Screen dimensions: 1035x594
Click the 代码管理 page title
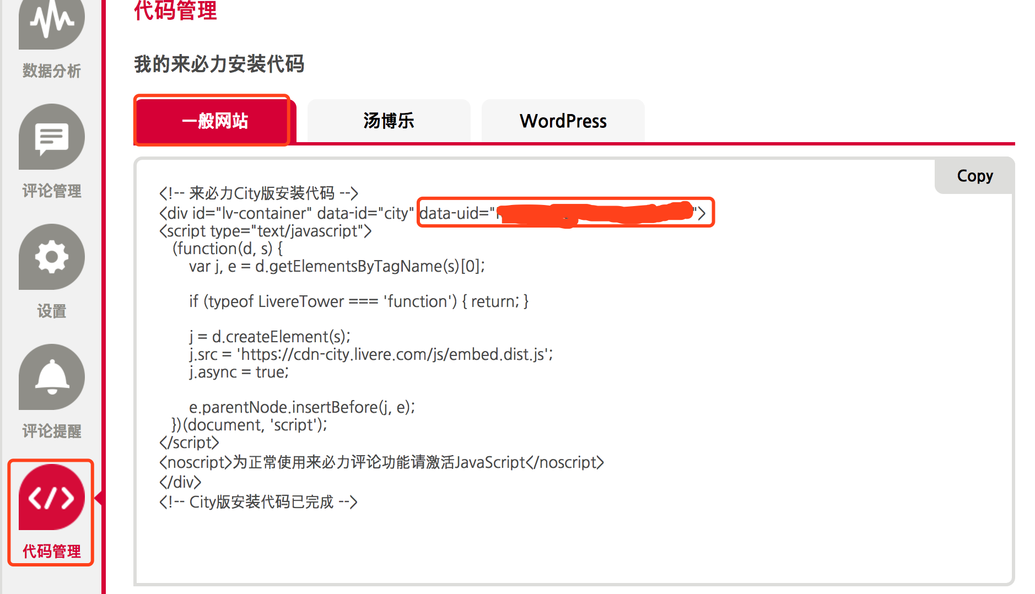click(x=175, y=10)
